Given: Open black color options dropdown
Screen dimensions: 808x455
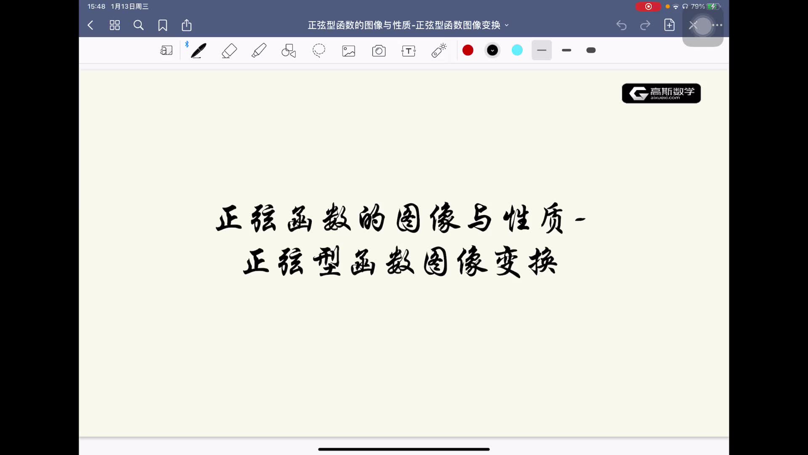Looking at the screenshot, I should (492, 51).
